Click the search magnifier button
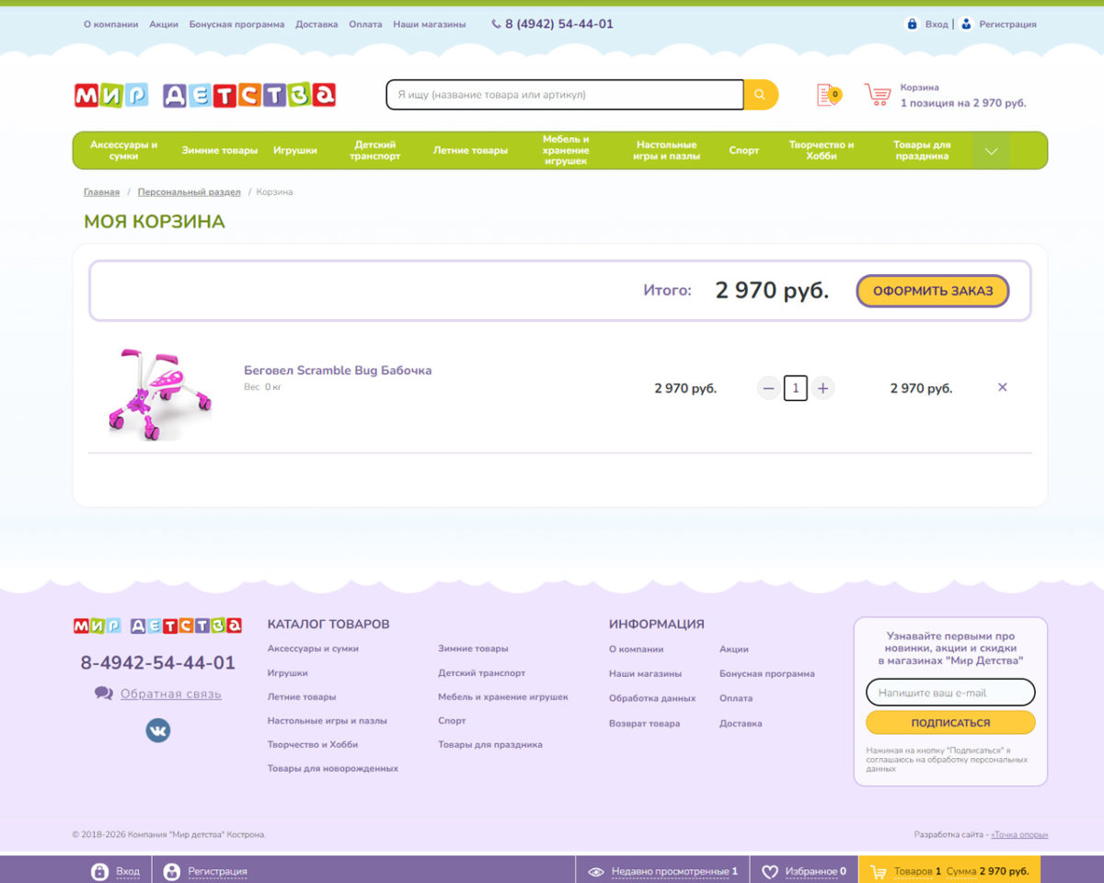The image size is (1104, 883). 760,95
